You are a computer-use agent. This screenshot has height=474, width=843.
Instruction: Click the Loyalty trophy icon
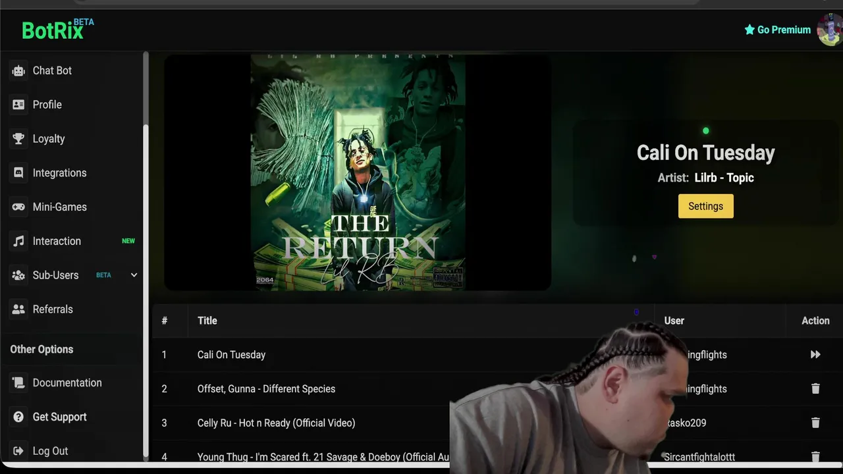tap(18, 139)
